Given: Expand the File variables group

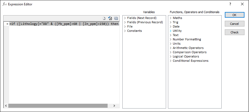Looking at the screenshot, I should click(125, 26).
